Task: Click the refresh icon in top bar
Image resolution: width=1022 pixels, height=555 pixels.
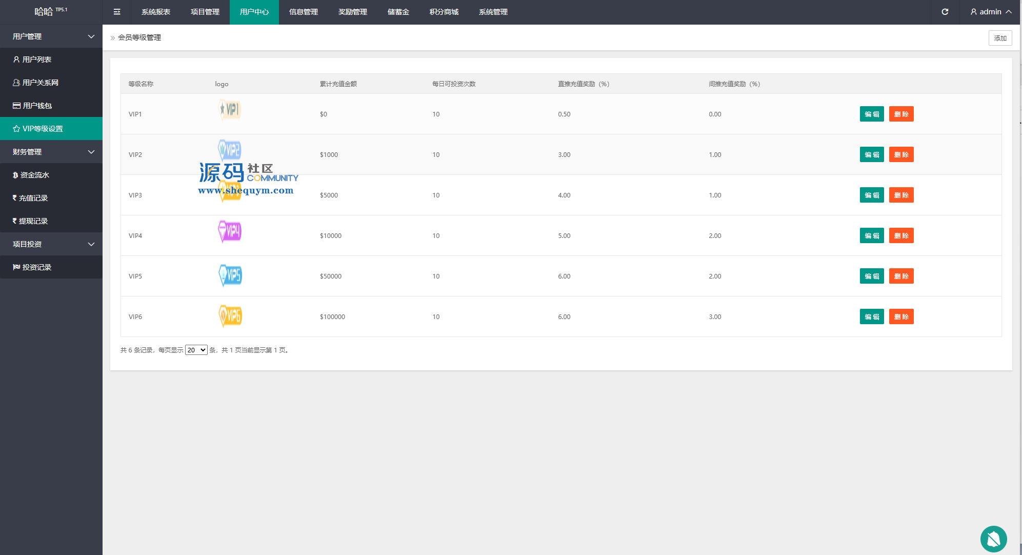Action: point(945,12)
